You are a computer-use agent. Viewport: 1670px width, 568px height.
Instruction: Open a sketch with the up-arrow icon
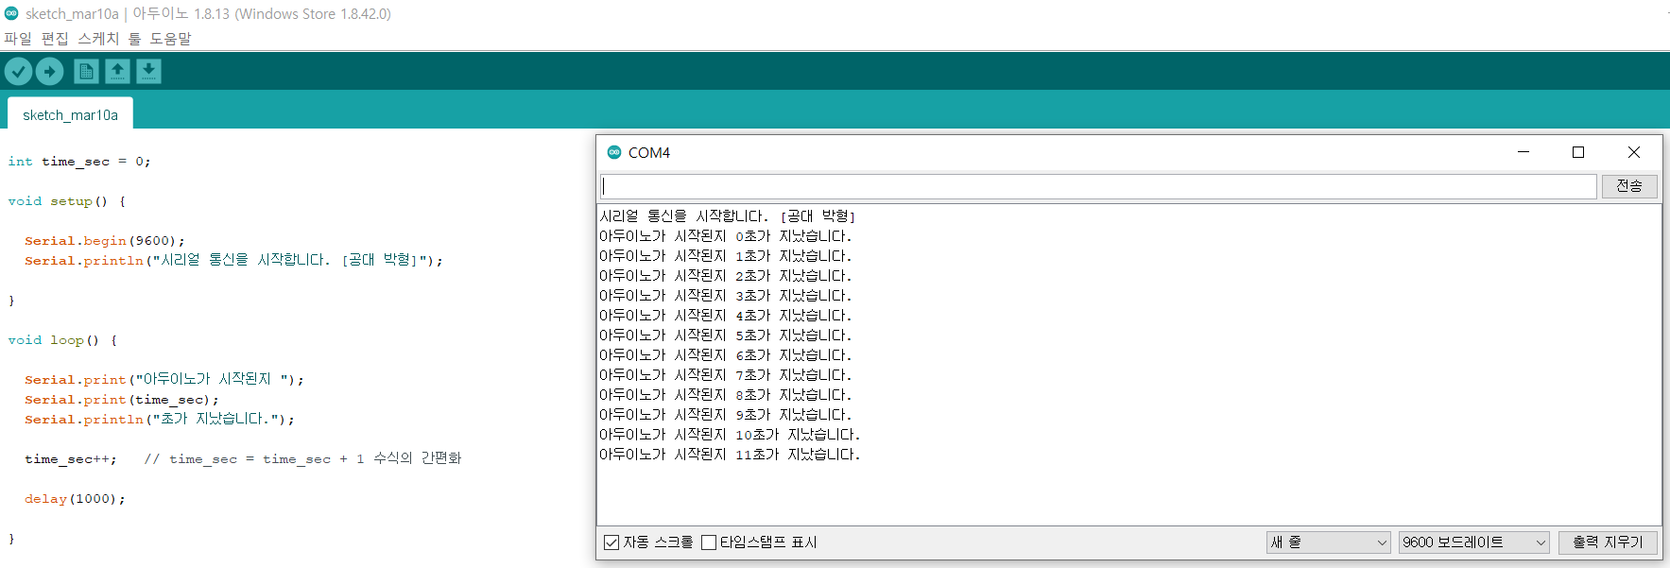pyautogui.click(x=117, y=71)
